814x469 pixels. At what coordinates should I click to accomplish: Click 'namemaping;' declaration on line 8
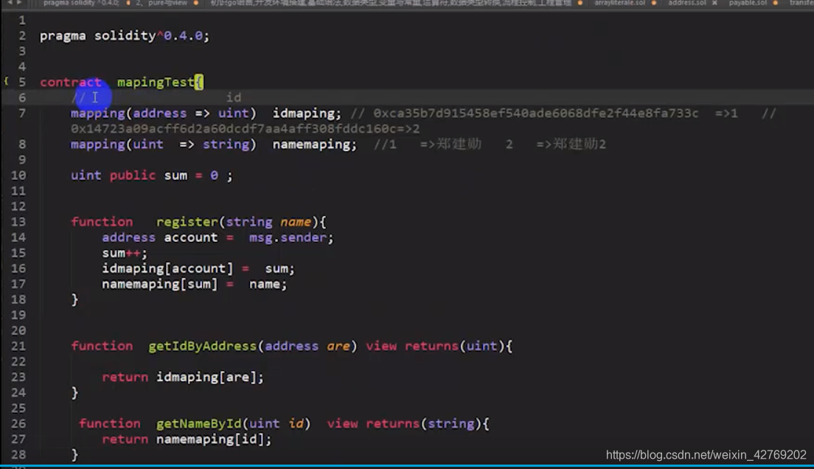[x=315, y=145]
